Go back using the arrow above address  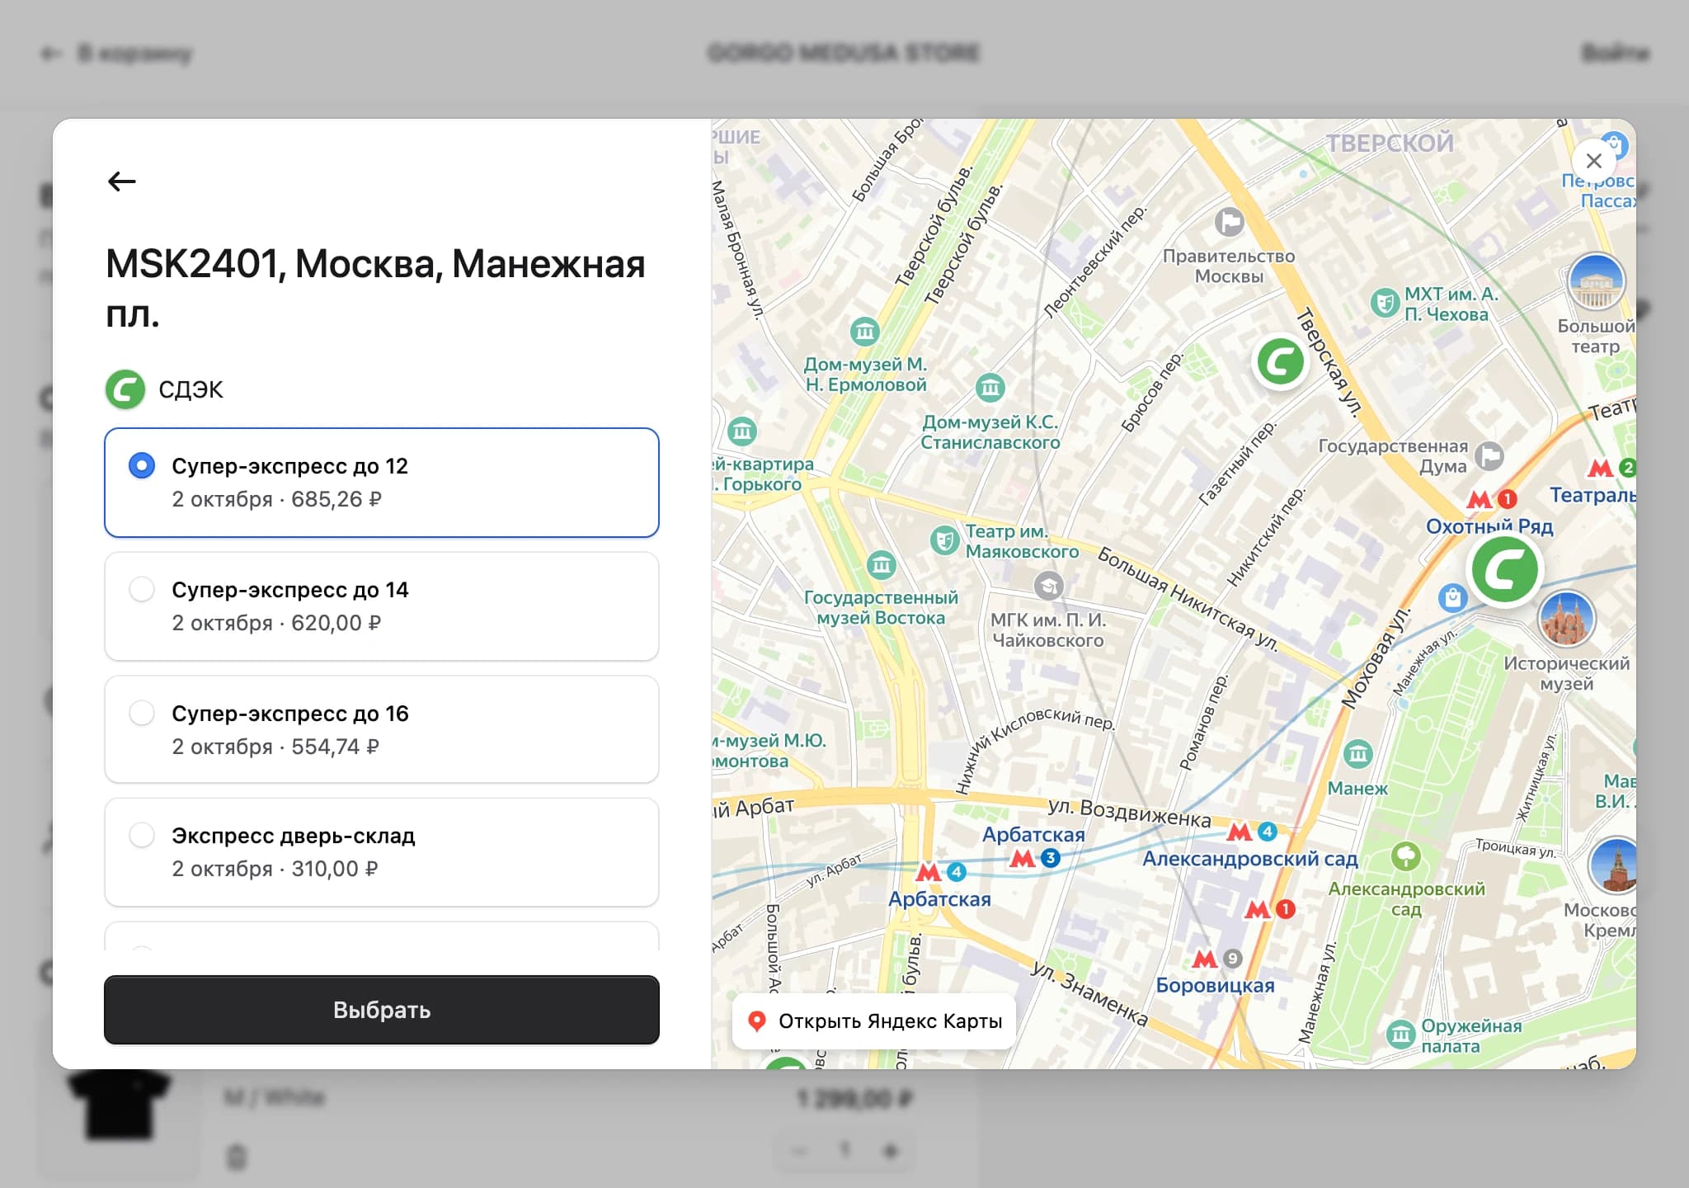click(x=122, y=181)
